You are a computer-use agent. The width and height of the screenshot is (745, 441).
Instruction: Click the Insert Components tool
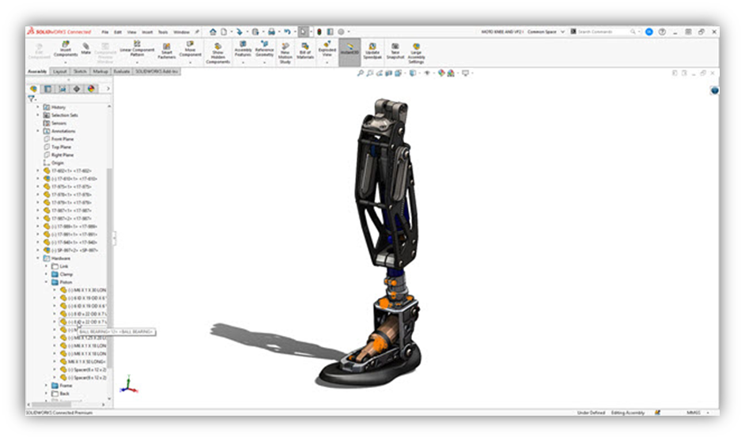[66, 49]
